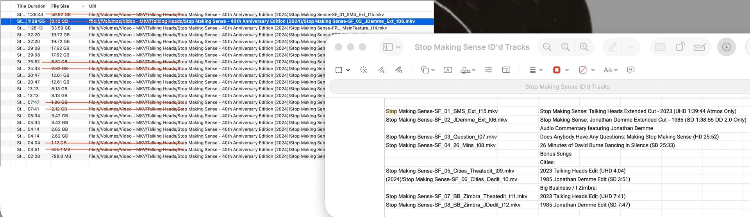The image size is (750, 217).
Task: Click the remove background icon
Action: pos(660,47)
